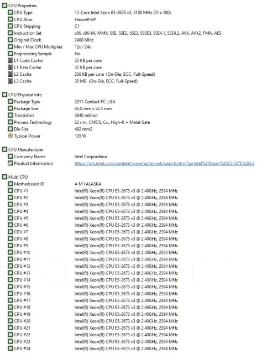Select the 'CPU #16' row label
This screenshot has width=257, height=354.
tap(22, 294)
